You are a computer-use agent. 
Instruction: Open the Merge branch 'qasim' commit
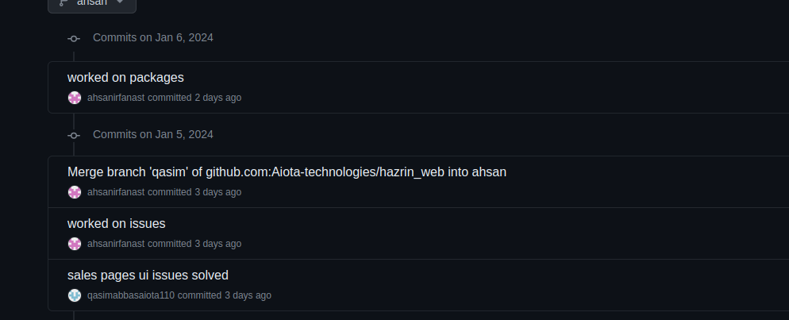click(287, 172)
